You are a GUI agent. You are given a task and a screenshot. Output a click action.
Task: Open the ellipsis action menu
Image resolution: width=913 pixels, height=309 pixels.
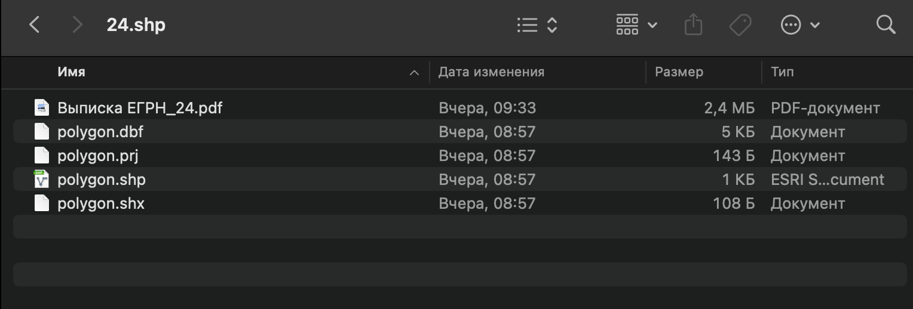tap(799, 25)
